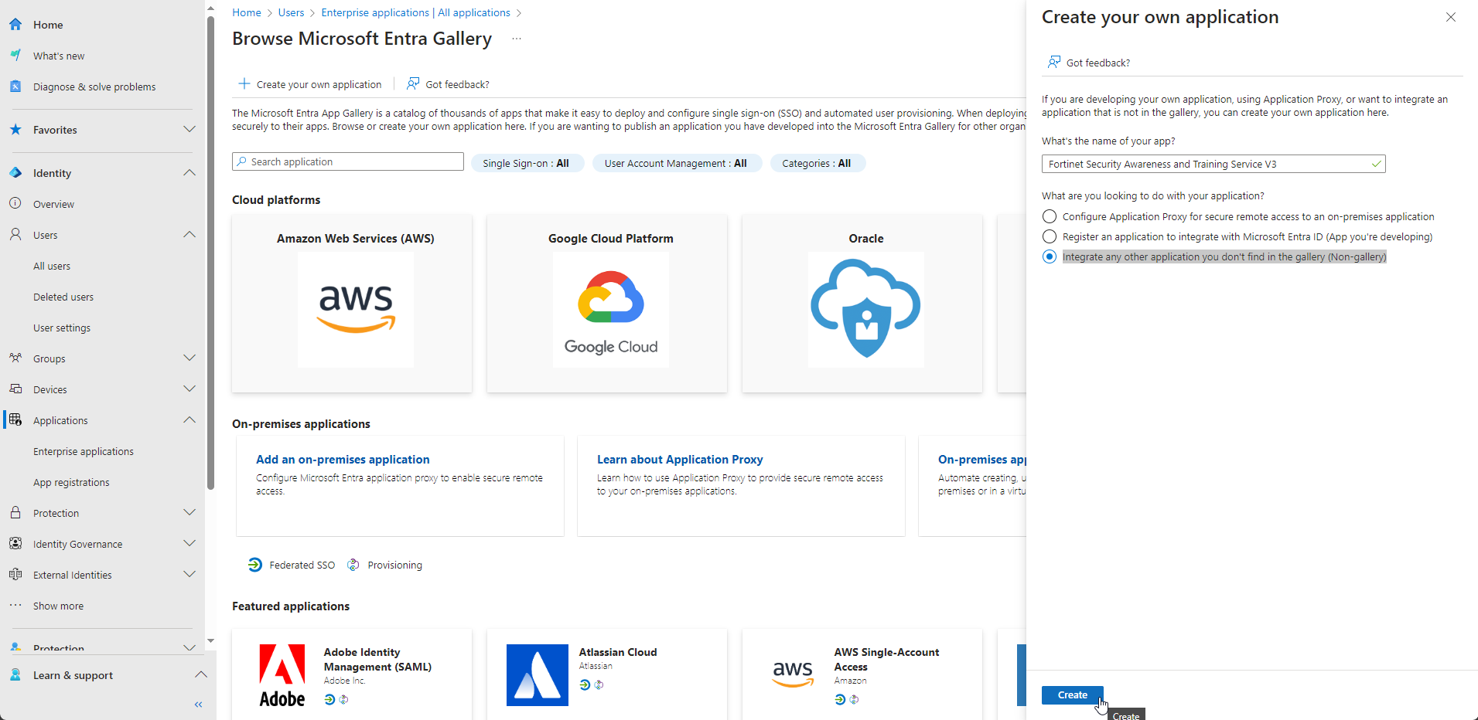Collapse the Users submenu chevron
This screenshot has width=1478, height=720.
pyautogui.click(x=189, y=234)
